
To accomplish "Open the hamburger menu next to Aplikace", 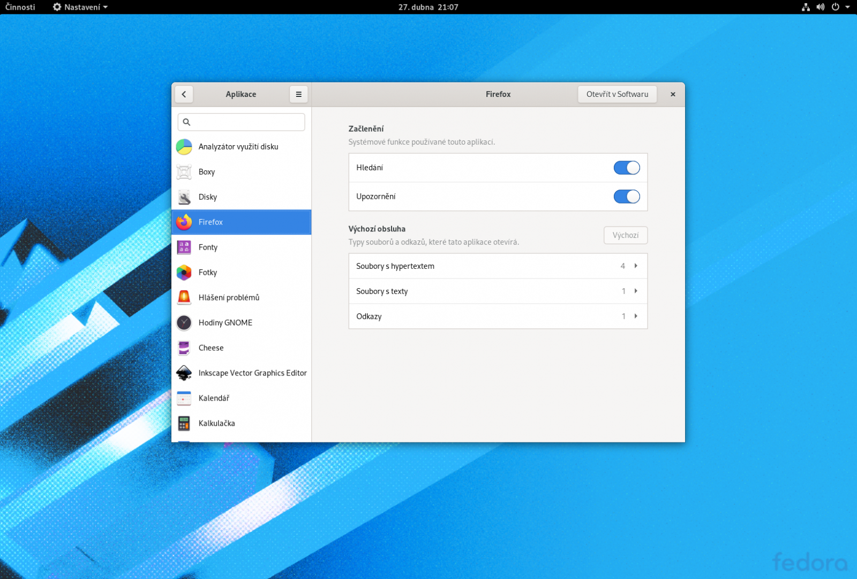I will click(298, 94).
